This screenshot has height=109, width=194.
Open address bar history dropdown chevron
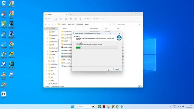coord(110,24)
